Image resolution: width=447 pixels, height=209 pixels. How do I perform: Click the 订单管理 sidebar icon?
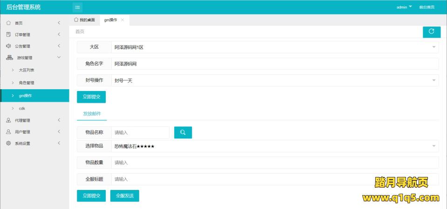pos(8,34)
